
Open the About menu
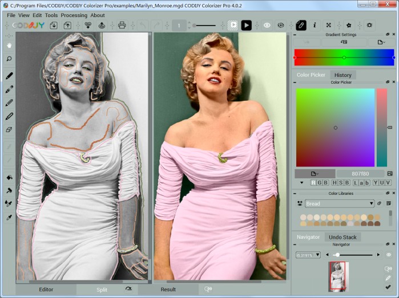[x=98, y=15]
